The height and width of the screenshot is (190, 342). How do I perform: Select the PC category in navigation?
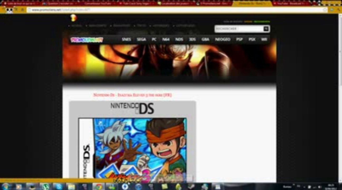pyautogui.click(x=154, y=39)
